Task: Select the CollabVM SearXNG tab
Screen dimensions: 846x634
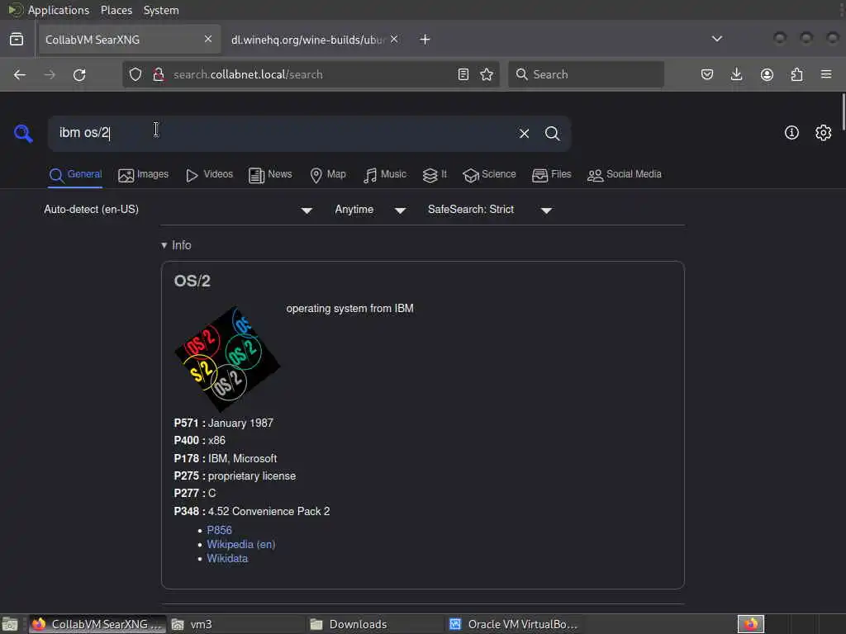Action: click(x=129, y=40)
